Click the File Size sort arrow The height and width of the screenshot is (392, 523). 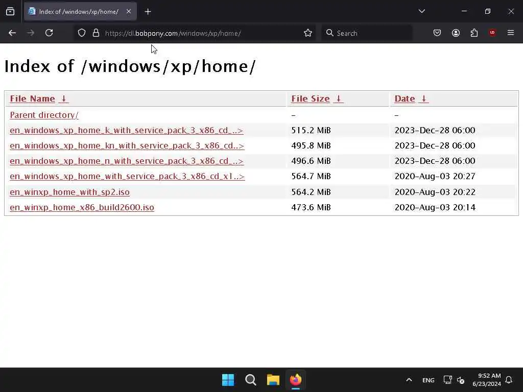[338, 99]
